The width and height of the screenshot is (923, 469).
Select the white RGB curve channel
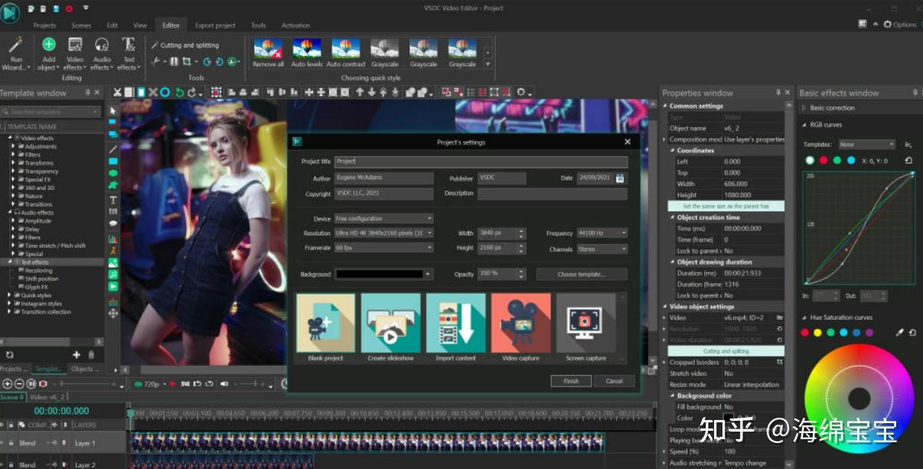coord(810,160)
